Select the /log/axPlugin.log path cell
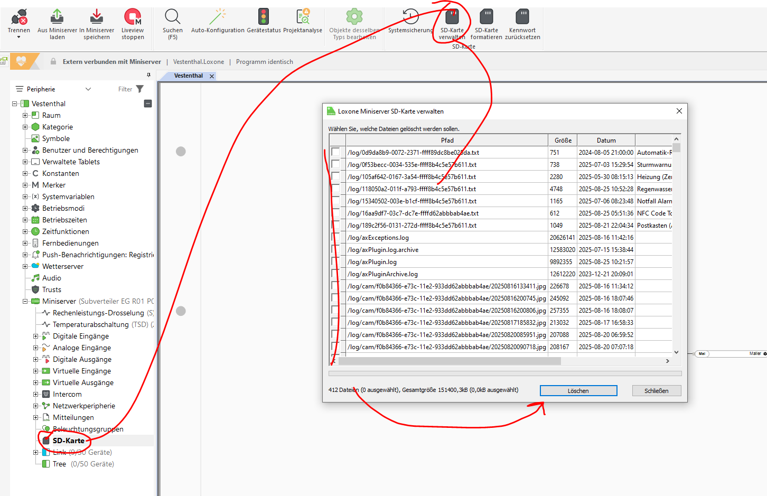 click(447, 261)
